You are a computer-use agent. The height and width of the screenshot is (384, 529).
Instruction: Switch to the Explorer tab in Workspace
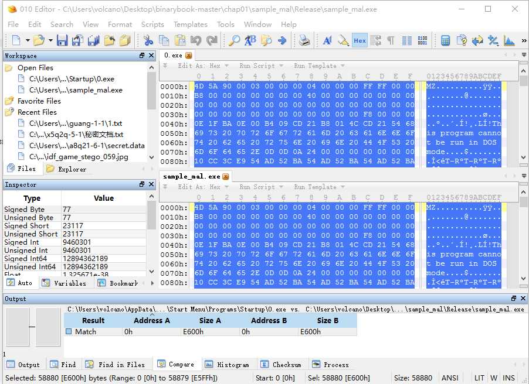click(66, 169)
